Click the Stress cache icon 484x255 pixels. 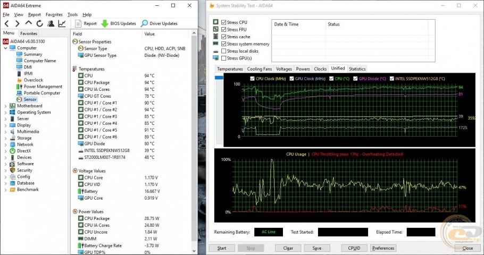[x=215, y=36]
